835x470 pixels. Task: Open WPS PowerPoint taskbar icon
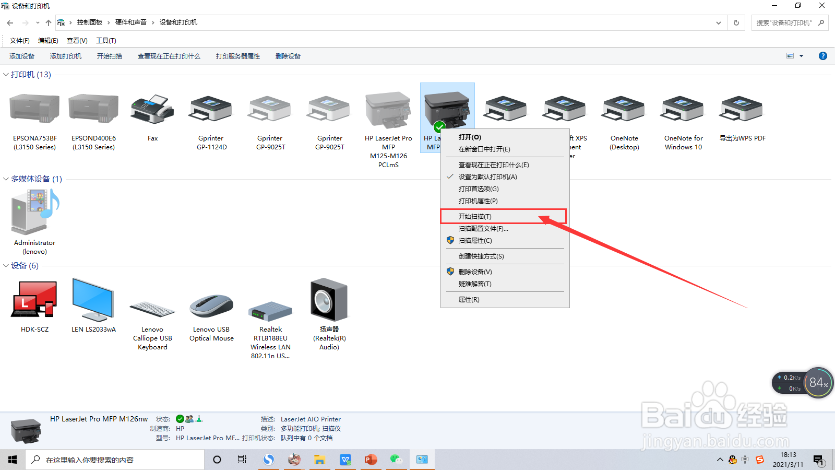pos(371,460)
